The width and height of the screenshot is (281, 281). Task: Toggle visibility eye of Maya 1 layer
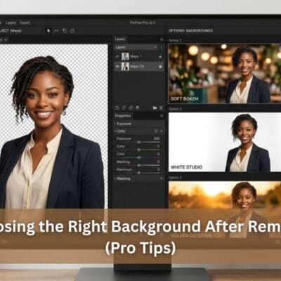[117, 56]
